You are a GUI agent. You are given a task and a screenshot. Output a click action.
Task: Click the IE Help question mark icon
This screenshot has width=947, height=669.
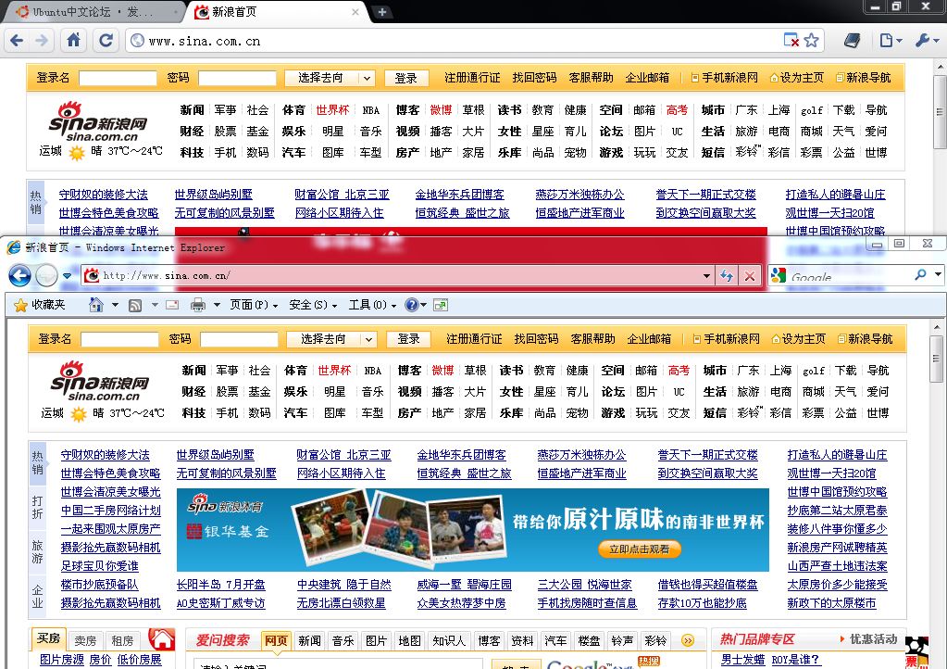pyautogui.click(x=411, y=305)
